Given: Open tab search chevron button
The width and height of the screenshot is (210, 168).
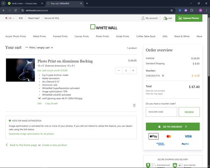Looking at the screenshot, I should click(x=3, y=4).
